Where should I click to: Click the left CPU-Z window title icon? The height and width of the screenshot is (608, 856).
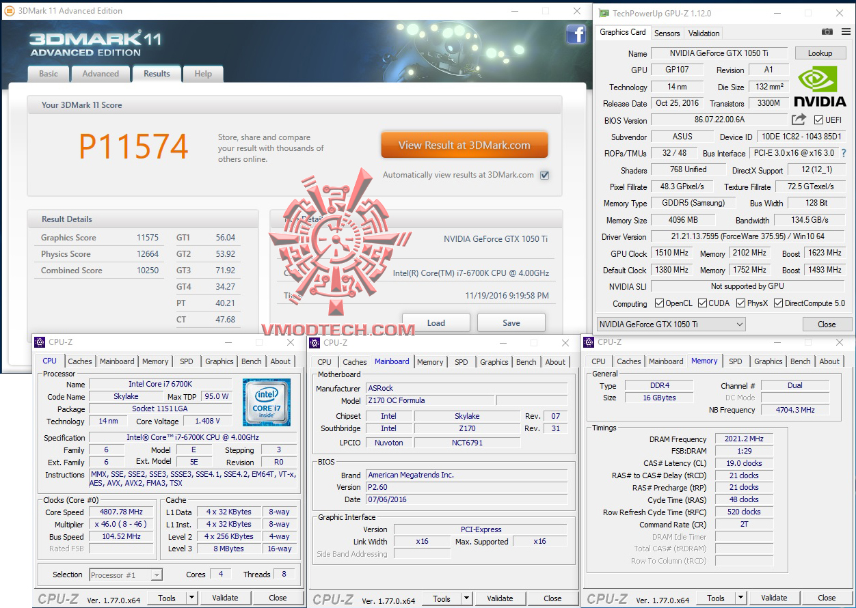click(x=40, y=342)
